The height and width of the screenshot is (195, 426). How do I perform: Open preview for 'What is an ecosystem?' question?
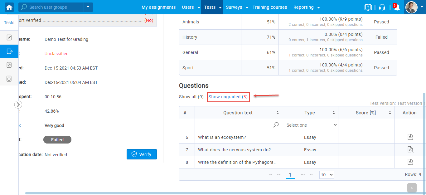click(410, 137)
